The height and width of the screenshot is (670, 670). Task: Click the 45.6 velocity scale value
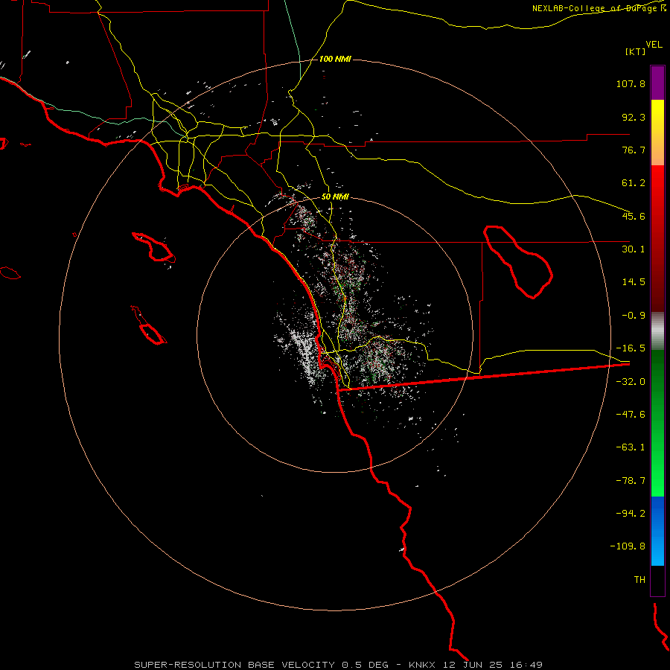click(x=634, y=216)
